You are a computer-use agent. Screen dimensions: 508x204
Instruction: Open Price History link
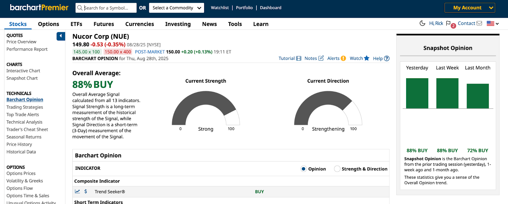pyautogui.click(x=19, y=144)
